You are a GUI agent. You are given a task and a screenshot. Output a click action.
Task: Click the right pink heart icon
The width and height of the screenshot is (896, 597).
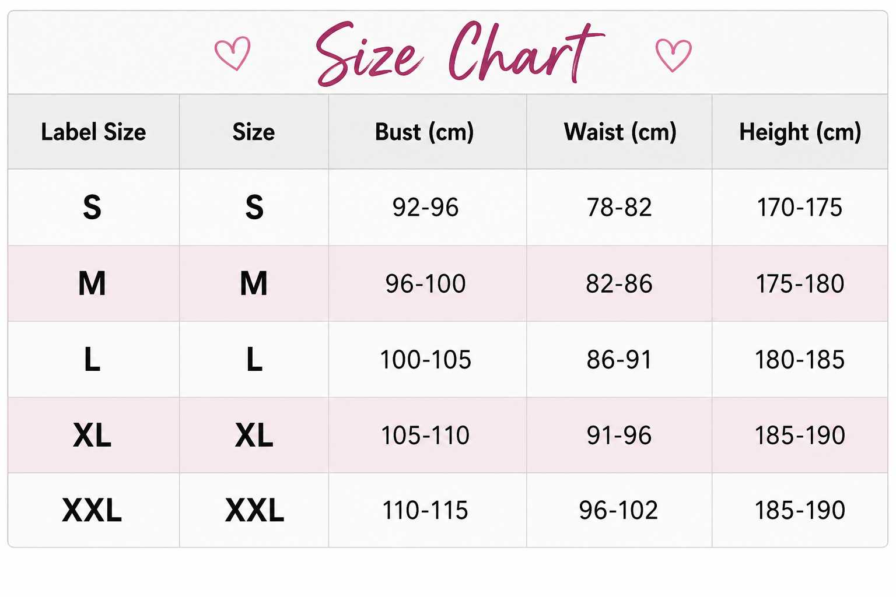click(x=674, y=55)
